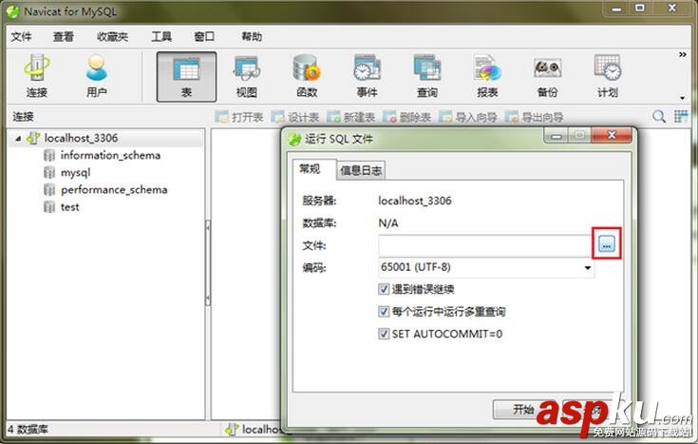Click into the 文件 path input field
This screenshot has height=444, width=698.
485,244
